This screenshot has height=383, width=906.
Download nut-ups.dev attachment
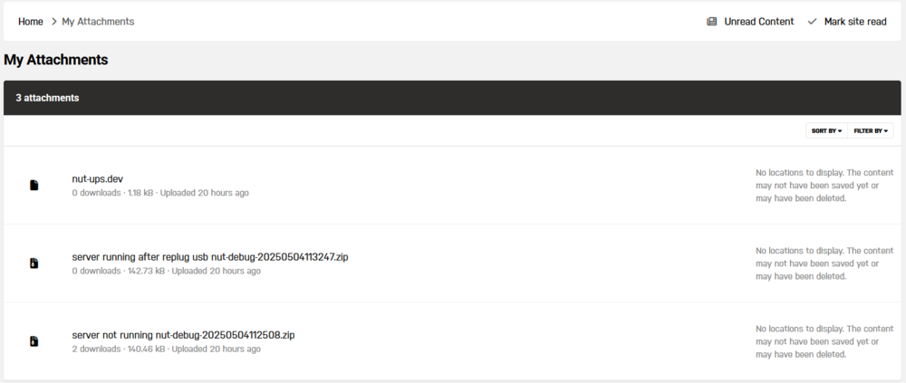click(98, 179)
